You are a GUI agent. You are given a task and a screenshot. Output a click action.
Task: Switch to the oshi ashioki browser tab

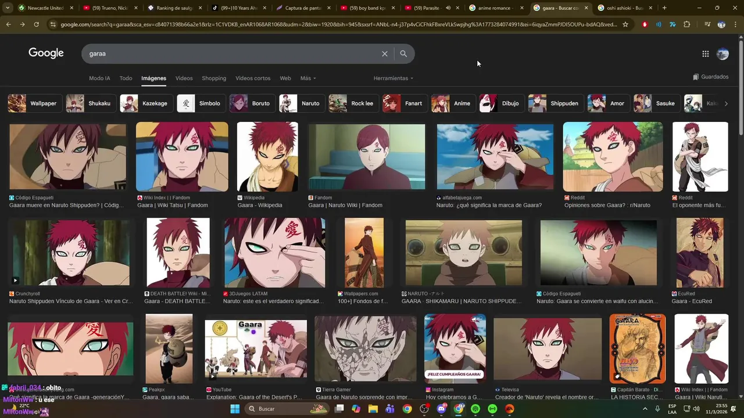[x=625, y=8]
